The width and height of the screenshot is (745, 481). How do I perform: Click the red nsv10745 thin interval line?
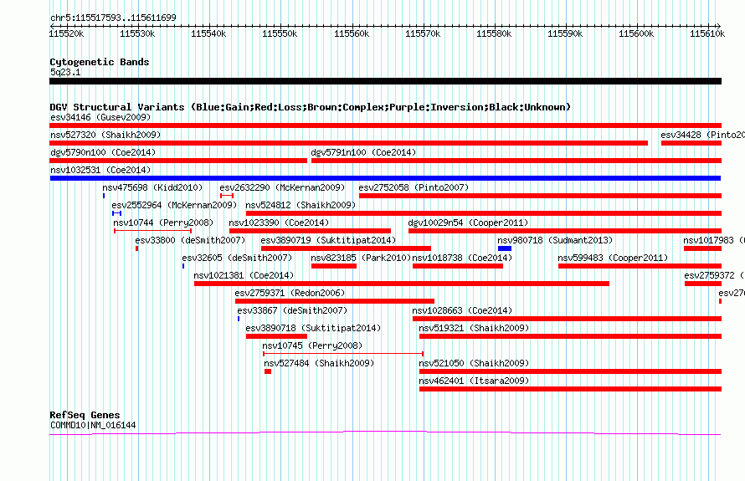(x=343, y=354)
